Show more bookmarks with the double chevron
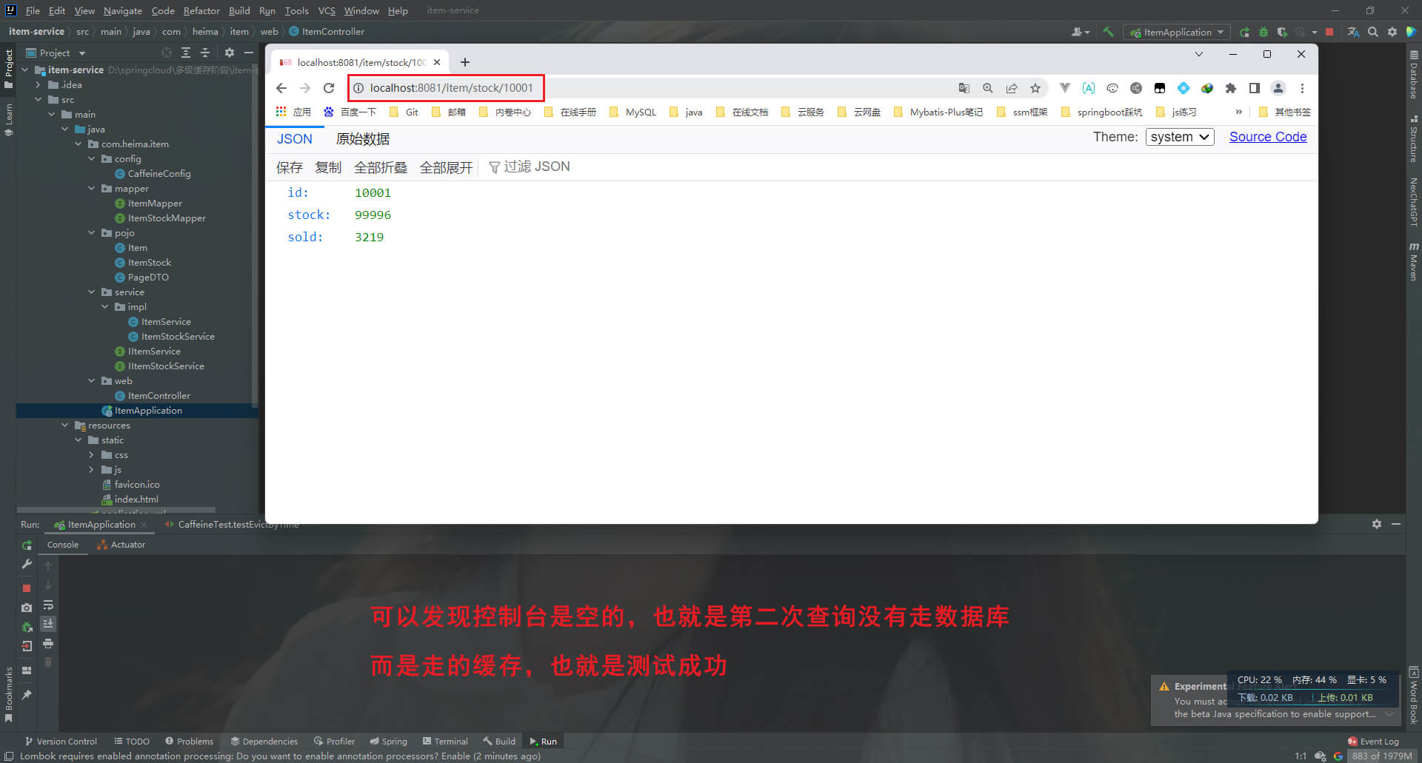This screenshot has width=1422, height=763. coord(1238,112)
